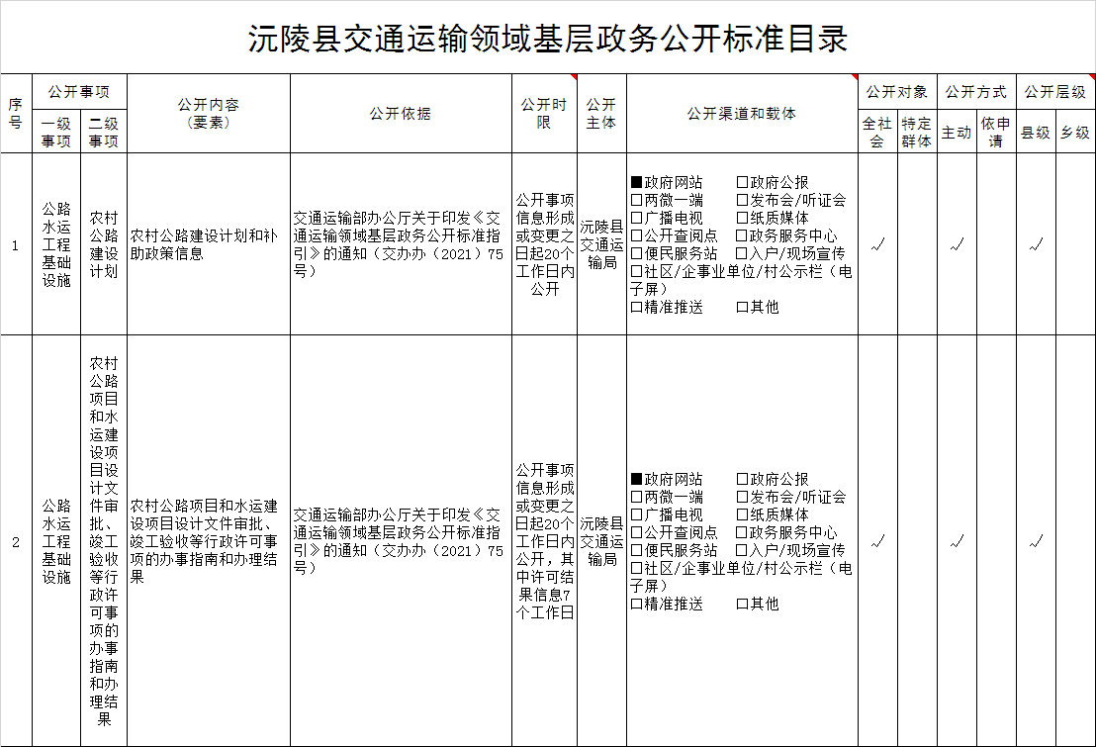
Task: Tick 政务服务中心 checkbox in row 1
Action: [742, 235]
